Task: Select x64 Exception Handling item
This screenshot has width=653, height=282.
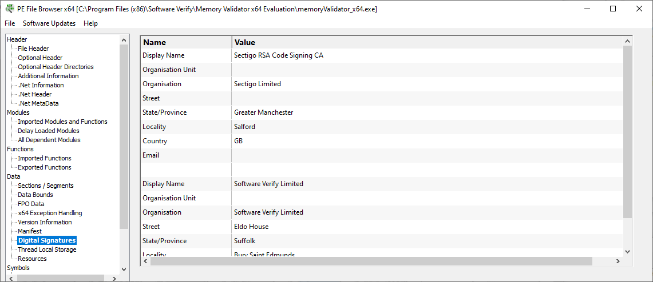Action: [x=50, y=213]
